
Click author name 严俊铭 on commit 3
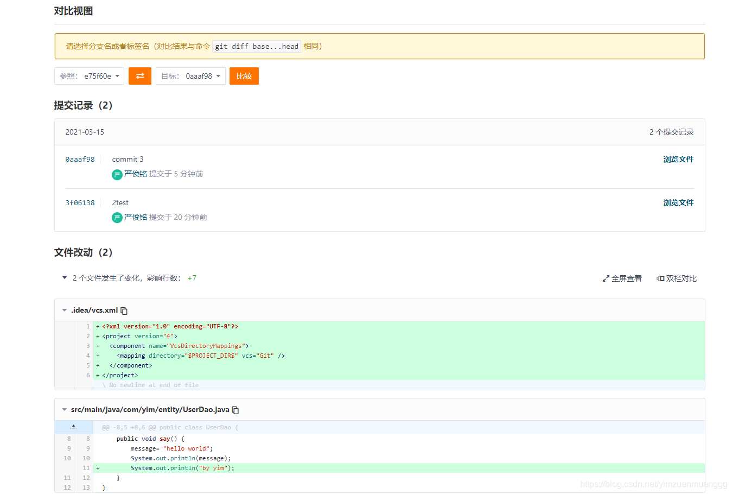coord(136,174)
